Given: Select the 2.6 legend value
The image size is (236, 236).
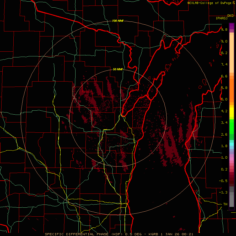Looking at the screenshot, I should [x=224, y=135].
